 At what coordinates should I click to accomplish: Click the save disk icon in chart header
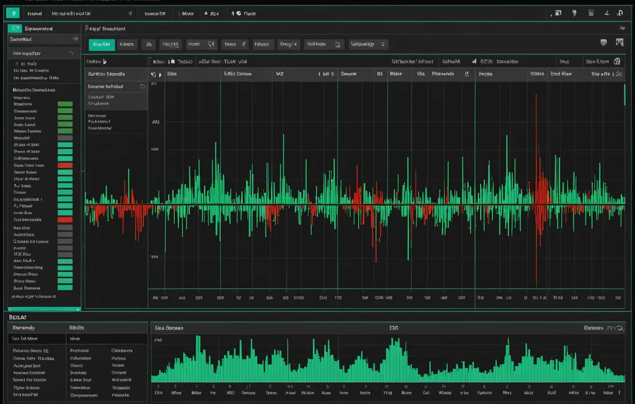tap(617, 61)
